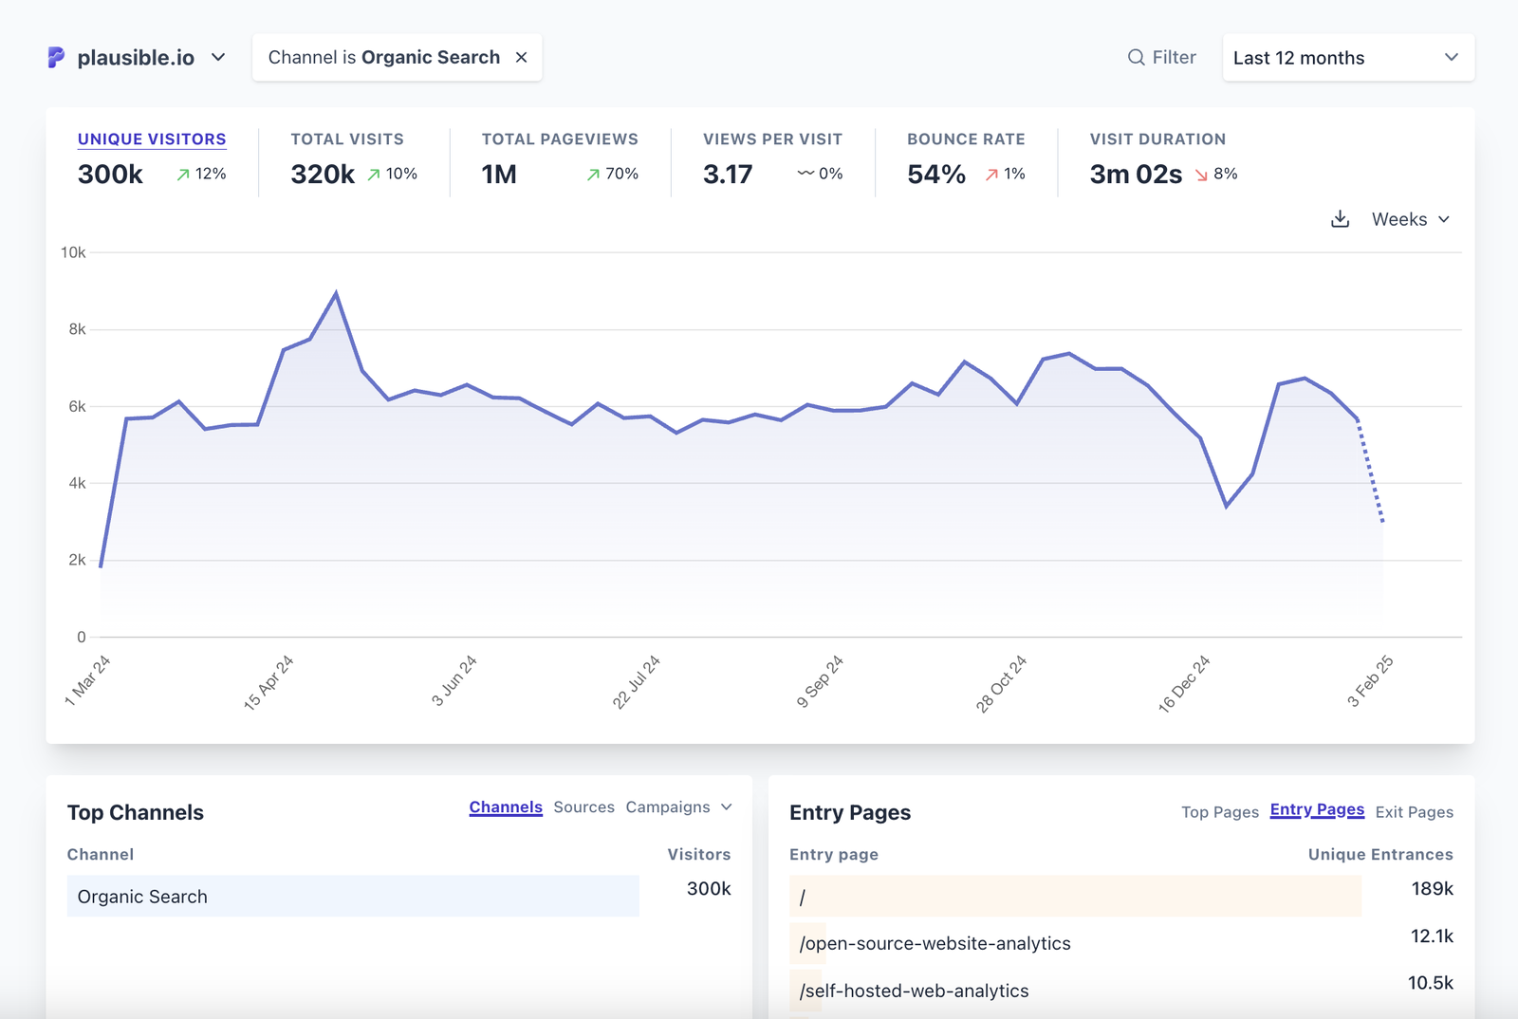Expand the plausible.io site selector

coord(217,57)
